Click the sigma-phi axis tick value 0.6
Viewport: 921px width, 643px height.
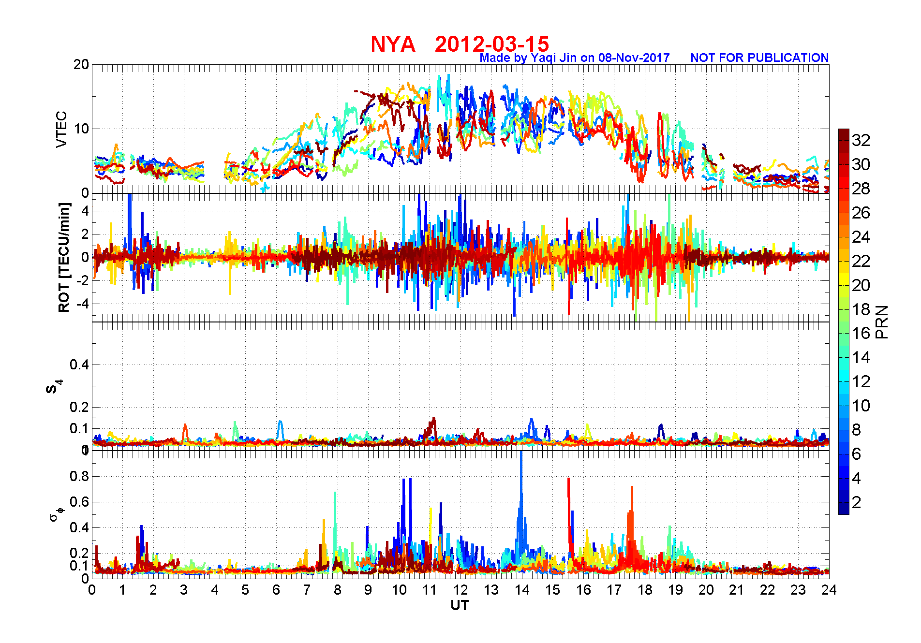[x=80, y=502]
